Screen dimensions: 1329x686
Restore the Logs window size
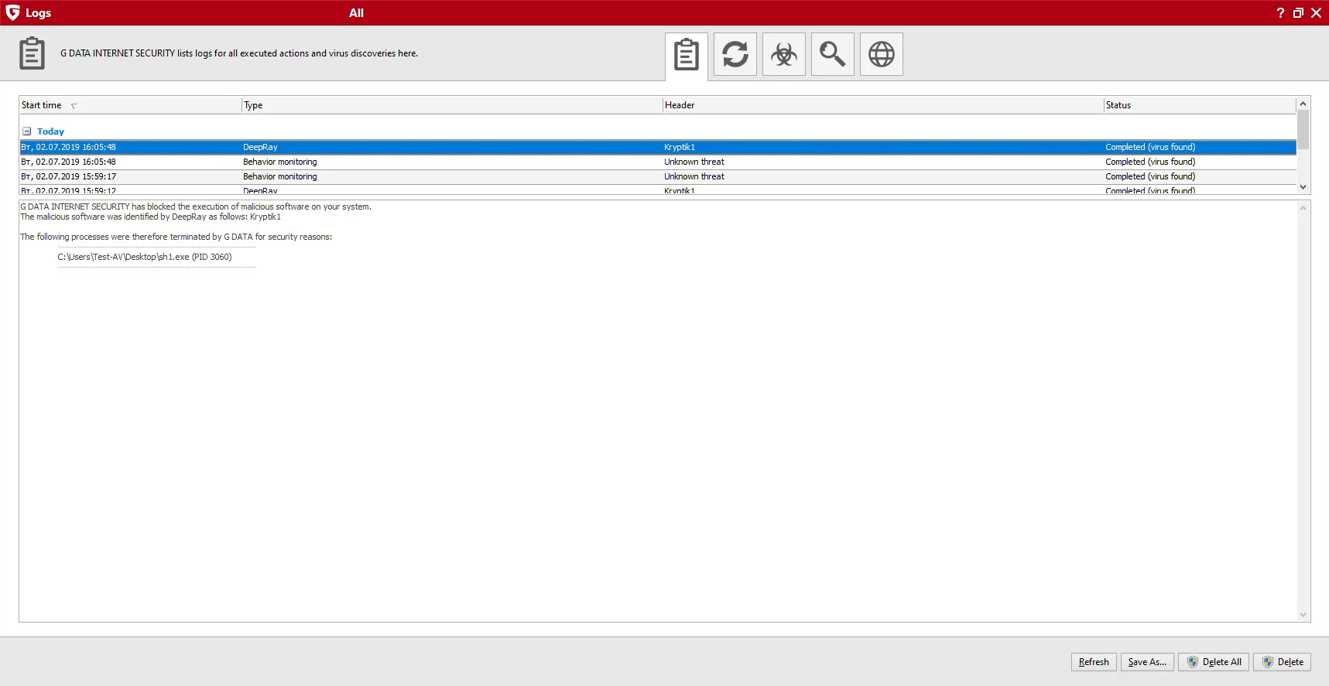tap(1298, 12)
